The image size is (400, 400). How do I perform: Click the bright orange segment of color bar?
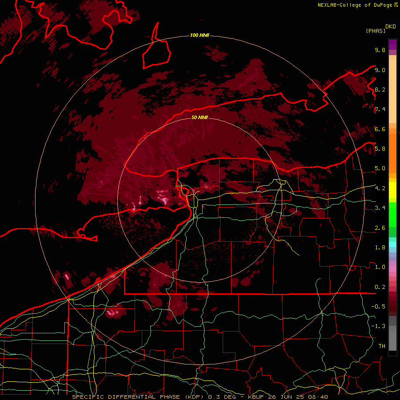coord(392,153)
